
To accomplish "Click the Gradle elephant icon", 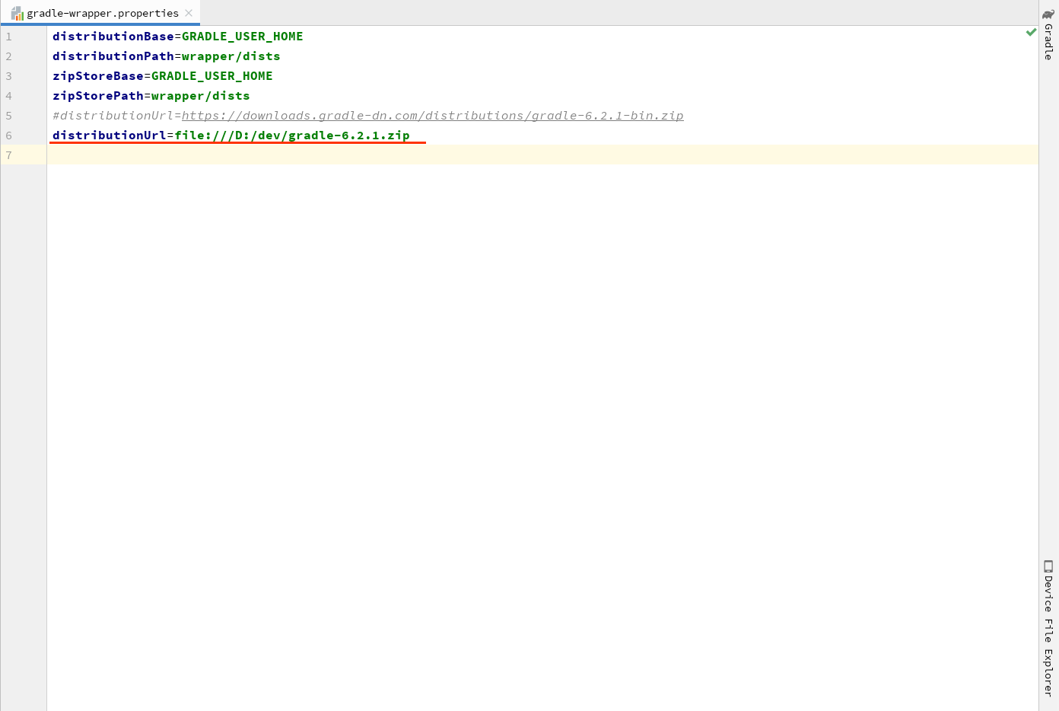I will click(x=1048, y=14).
